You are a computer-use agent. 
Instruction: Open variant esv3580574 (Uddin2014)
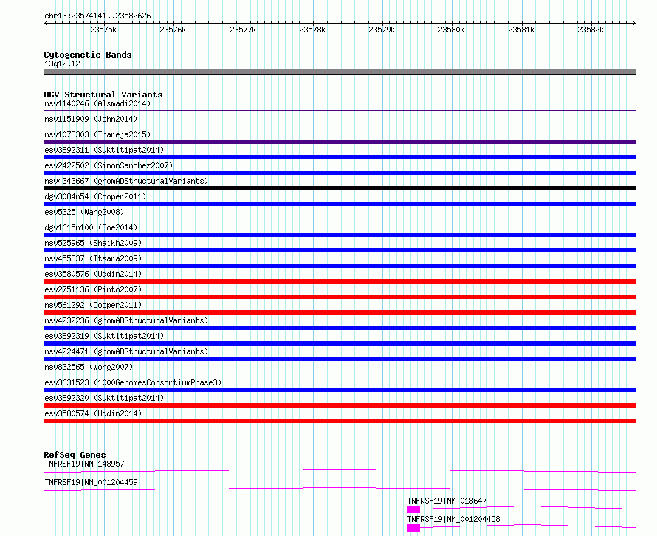coord(93,413)
